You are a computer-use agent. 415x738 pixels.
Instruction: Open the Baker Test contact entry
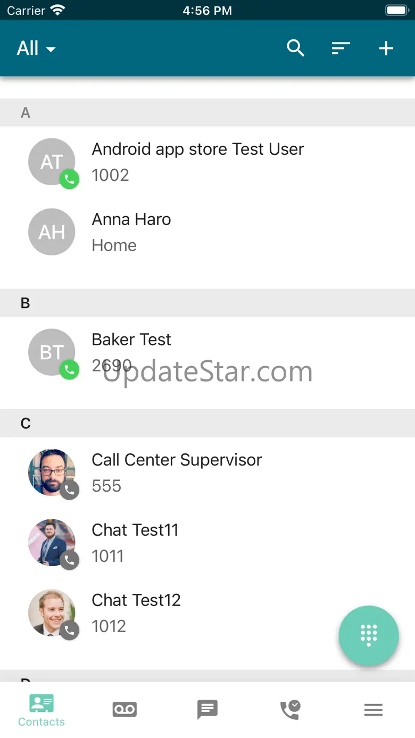point(131,340)
